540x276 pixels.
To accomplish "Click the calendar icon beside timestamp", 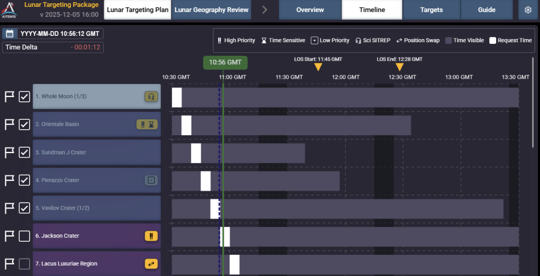I will click(10, 34).
